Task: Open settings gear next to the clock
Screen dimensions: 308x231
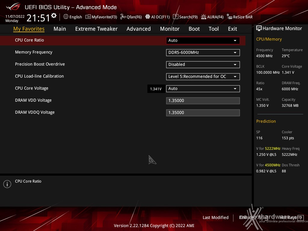Action: pyautogui.click(x=54, y=16)
